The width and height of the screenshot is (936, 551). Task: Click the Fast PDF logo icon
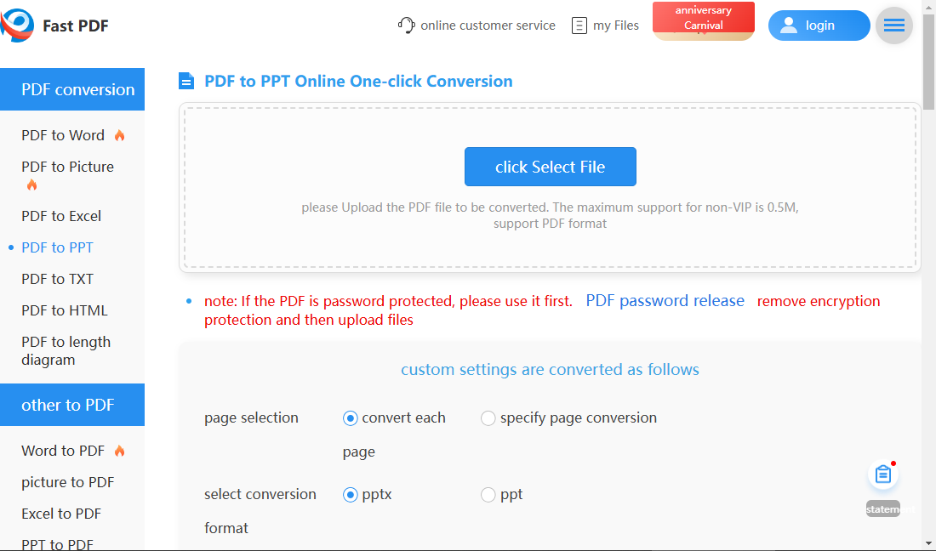pyautogui.click(x=17, y=26)
